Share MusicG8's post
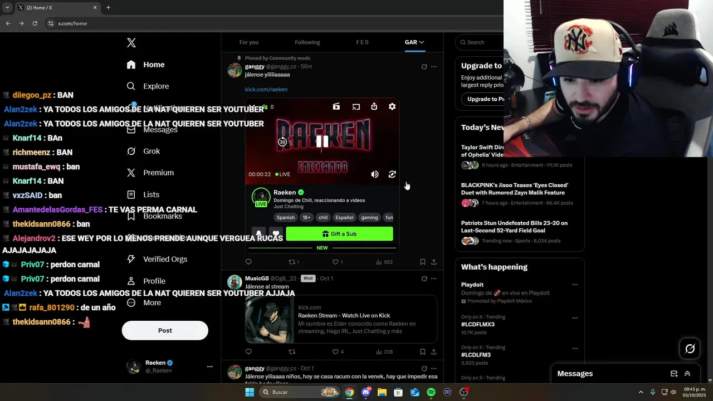Image resolution: width=713 pixels, height=401 pixels. (x=434, y=352)
